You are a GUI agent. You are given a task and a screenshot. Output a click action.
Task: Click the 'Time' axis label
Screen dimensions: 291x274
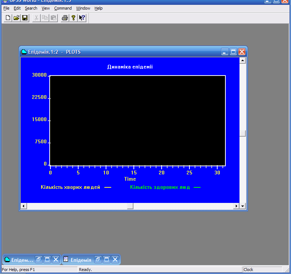pos(130,179)
